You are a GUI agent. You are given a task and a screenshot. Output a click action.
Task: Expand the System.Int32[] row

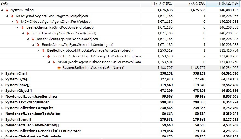coord(2,85)
